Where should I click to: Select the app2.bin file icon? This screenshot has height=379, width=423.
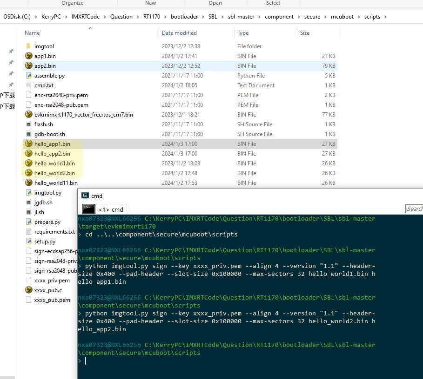pyautogui.click(x=28, y=65)
